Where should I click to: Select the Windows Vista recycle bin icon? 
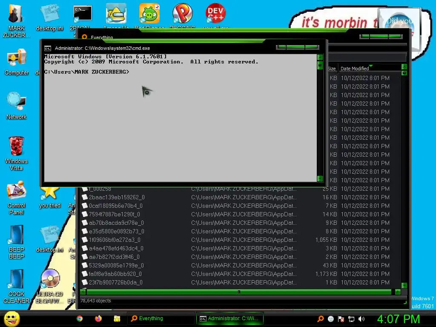[16, 153]
